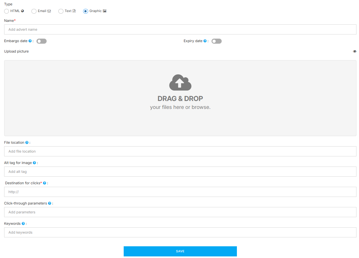This screenshot has height=258, width=359.
Task: Click the Click-through parameters help icon
Action: (x=50, y=204)
